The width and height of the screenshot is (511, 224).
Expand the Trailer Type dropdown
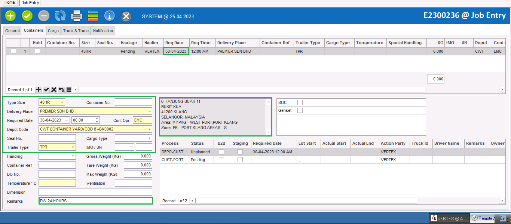click(x=73, y=147)
